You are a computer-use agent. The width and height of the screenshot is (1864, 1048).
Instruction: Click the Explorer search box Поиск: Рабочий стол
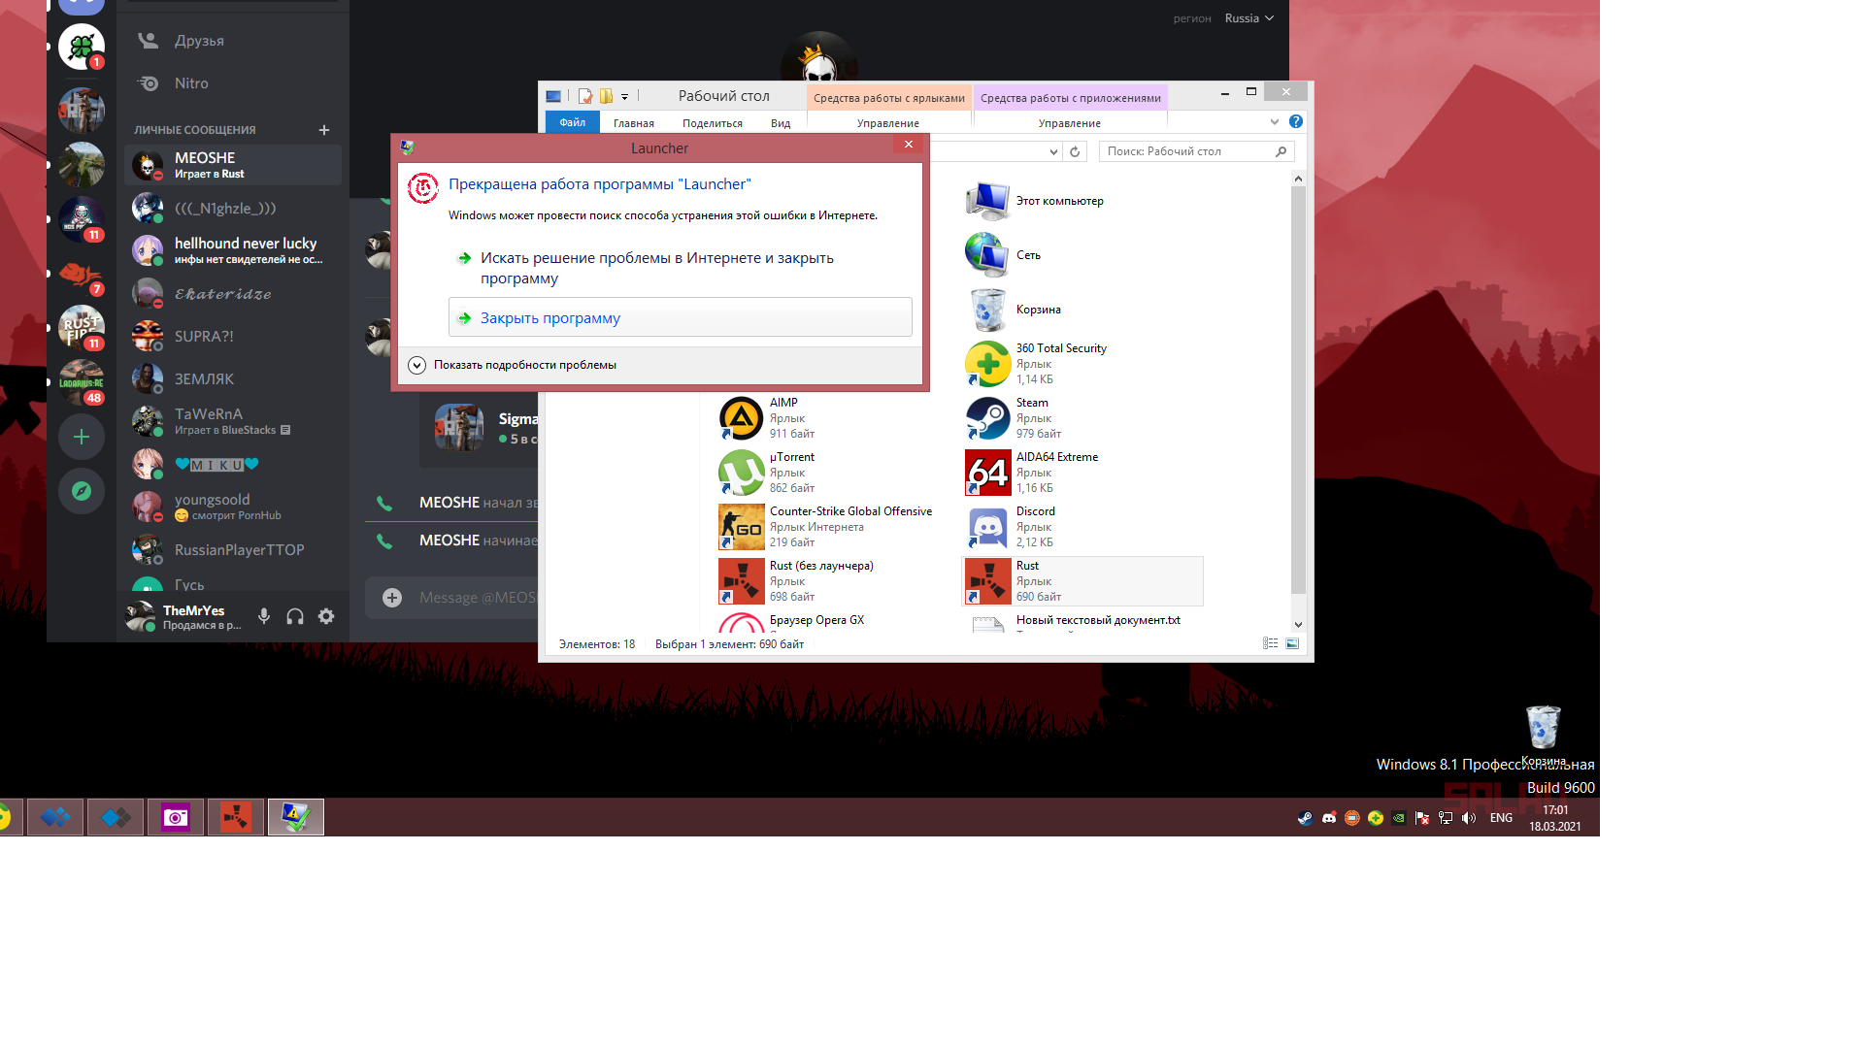click(1196, 151)
